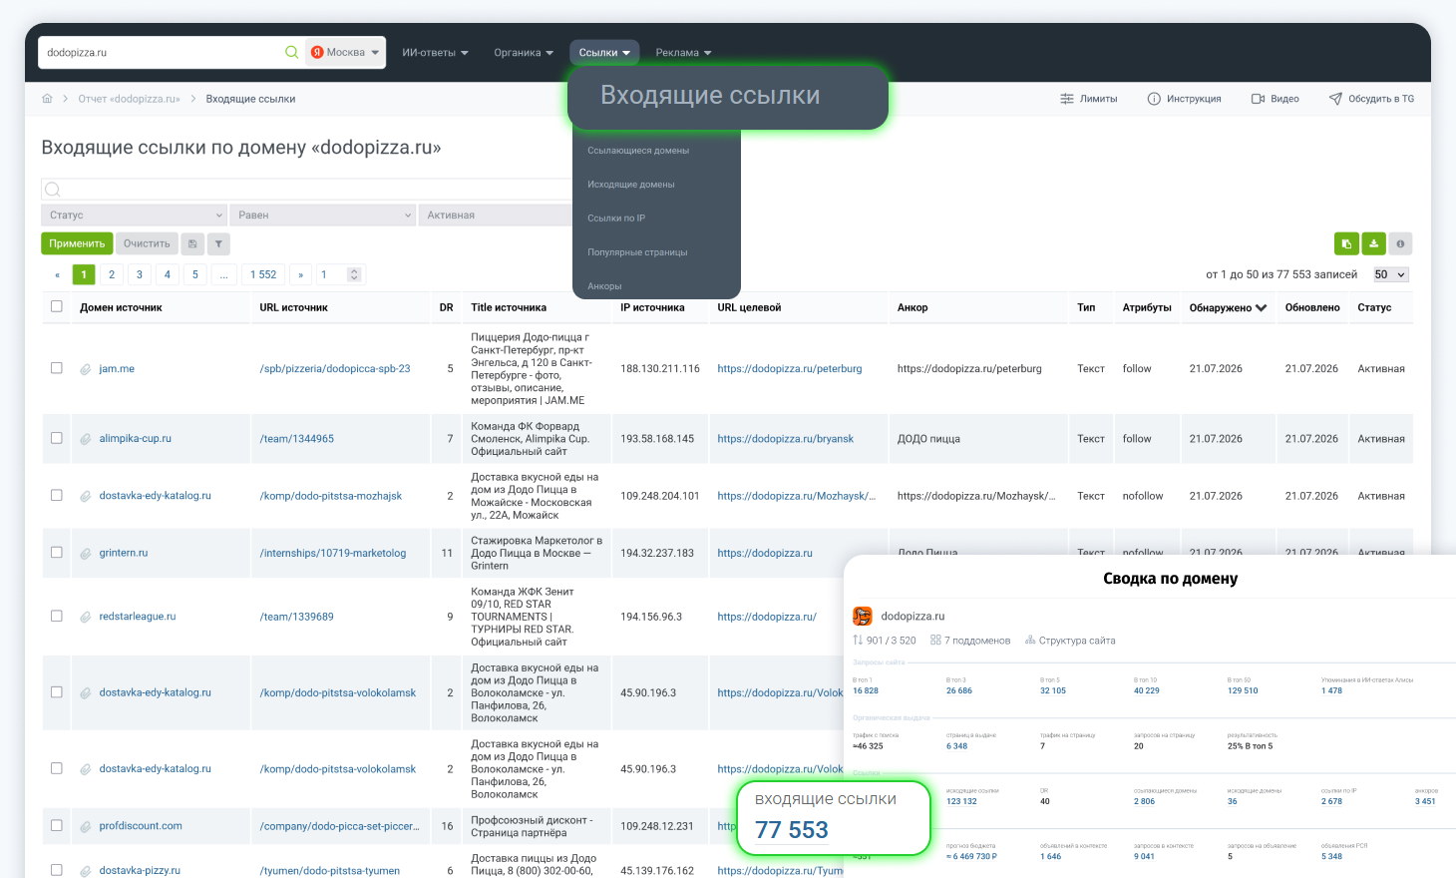The image size is (1456, 878).
Task: Select Ссылки по IP menu item
Action: tap(616, 219)
